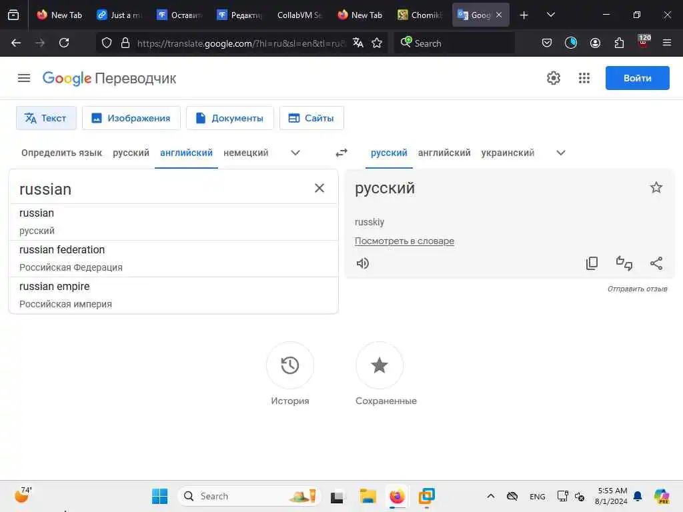Image resolution: width=683 pixels, height=512 pixels.
Task: Click the Firefox taskbar icon
Action: click(397, 496)
